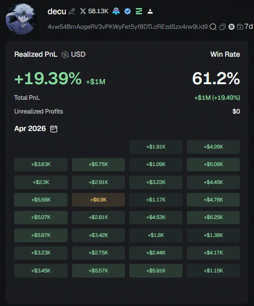The width and height of the screenshot is (254, 306).
Task: Click the blue verified checkmark badge
Action: [128, 11]
